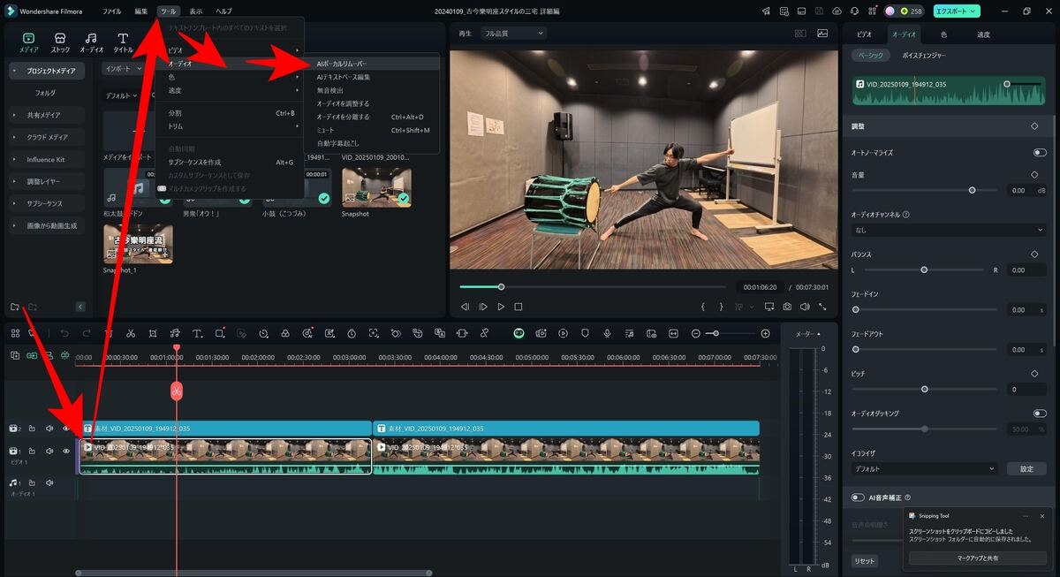Click the redo arrow in timeline toolbar
This screenshot has height=577, width=1060.
click(87, 333)
